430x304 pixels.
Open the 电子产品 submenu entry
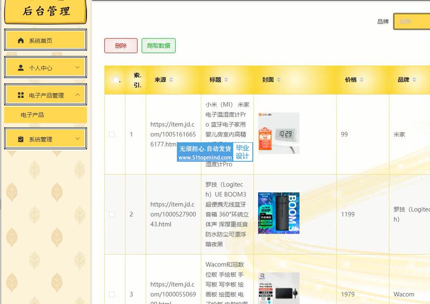click(46, 115)
